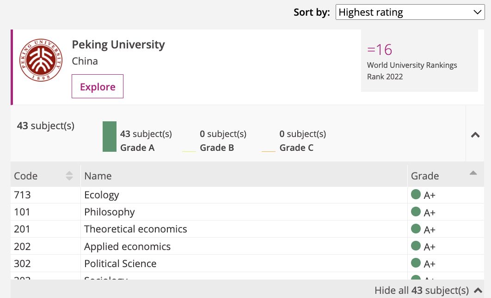Click green dot for Political Science

416,263
